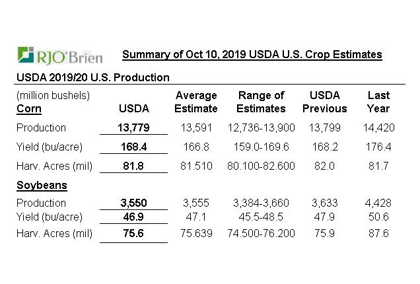Select soybean yield value 46.9
420x284 pixels.
(x=133, y=216)
